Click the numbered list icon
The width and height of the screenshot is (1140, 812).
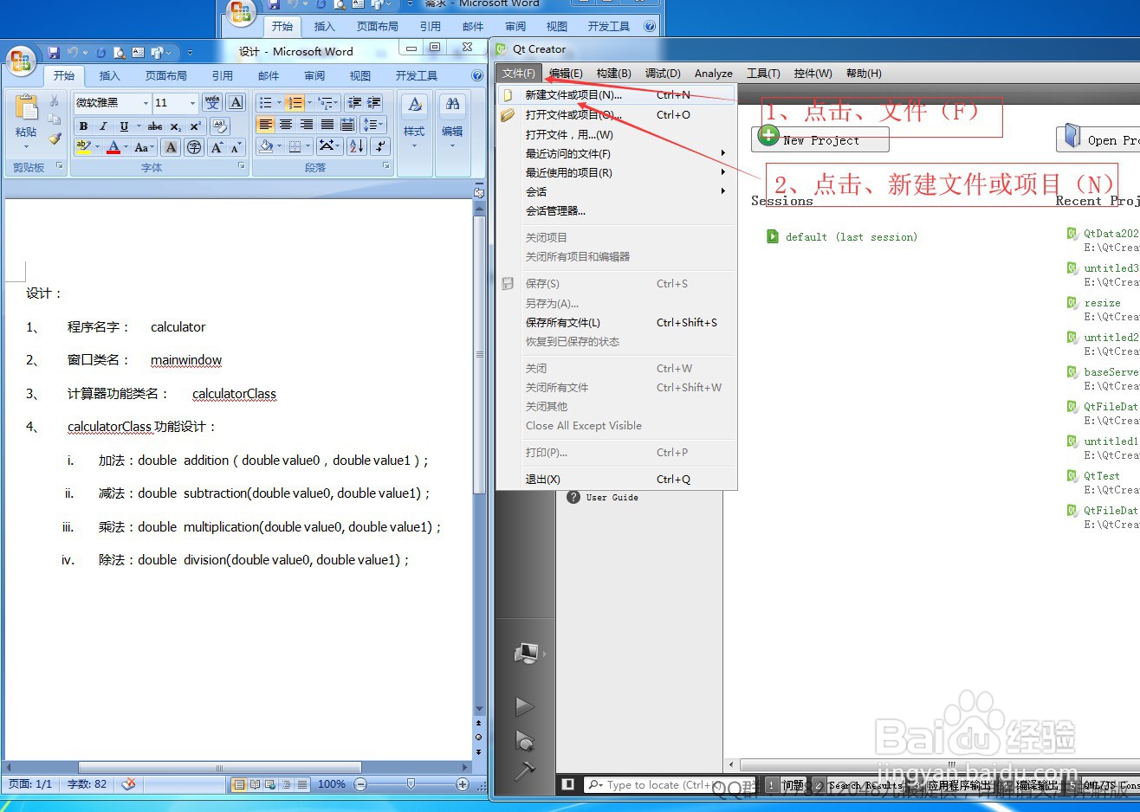[295, 102]
